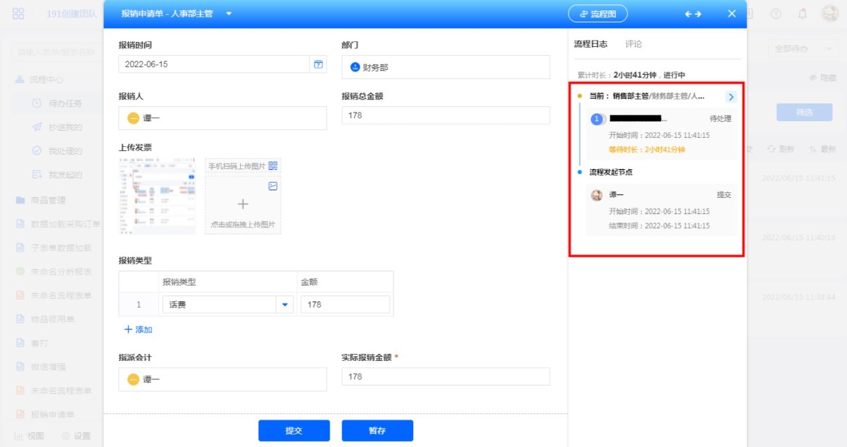Click the 实际报销金额 input field
Screen dimensions: 847x447
(445, 377)
